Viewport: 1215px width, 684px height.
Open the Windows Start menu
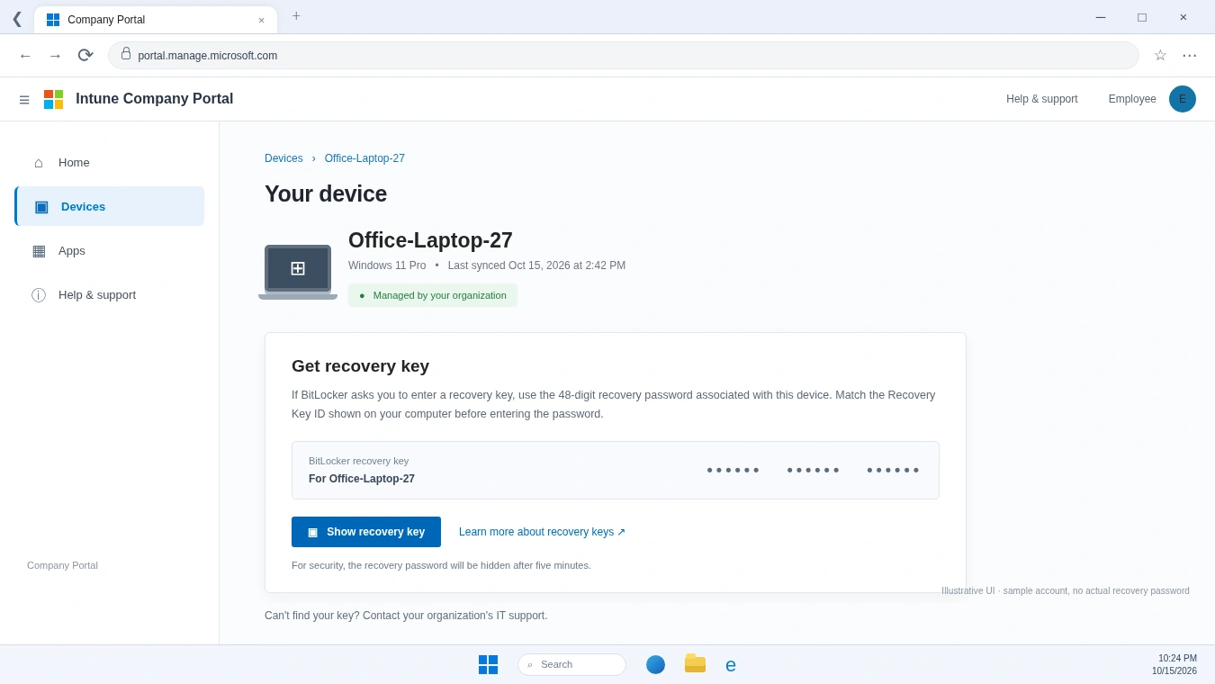point(488,665)
